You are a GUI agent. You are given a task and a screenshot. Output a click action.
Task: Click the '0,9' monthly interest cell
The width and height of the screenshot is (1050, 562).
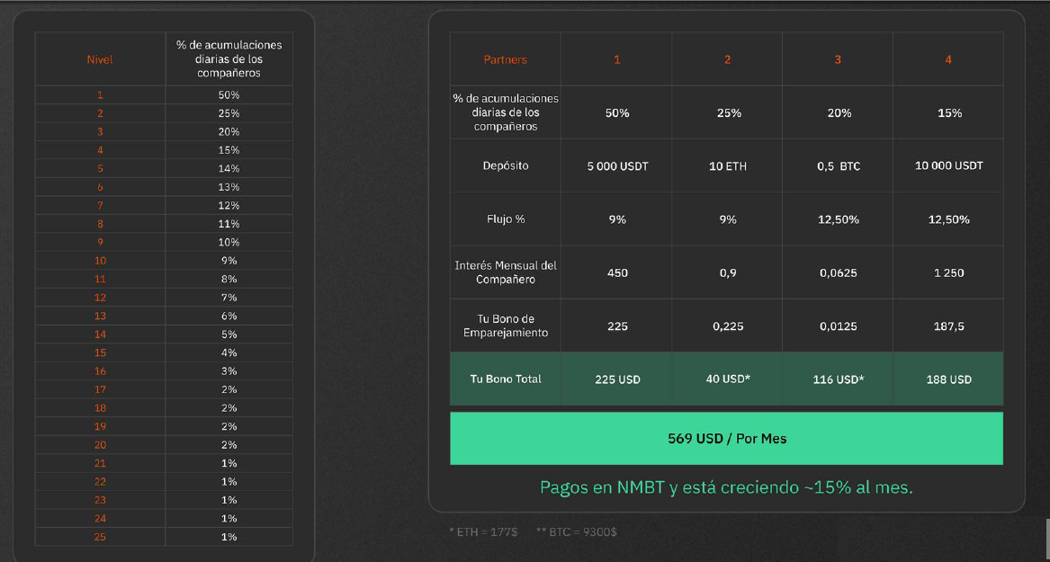point(727,273)
